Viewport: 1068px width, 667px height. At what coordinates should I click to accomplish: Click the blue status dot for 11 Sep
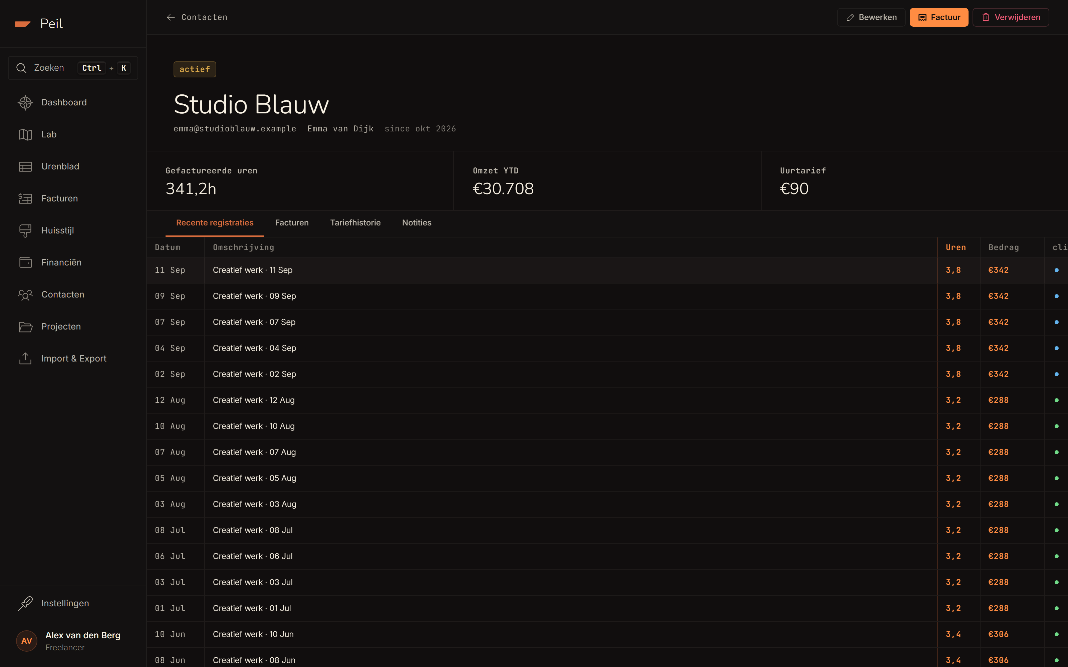[x=1057, y=270]
